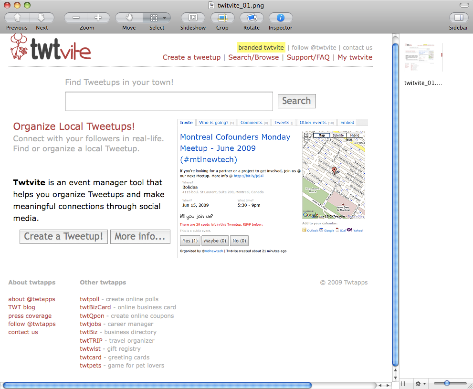Open the @mtlnewtech organizer link
473x389 pixels.
(x=213, y=251)
